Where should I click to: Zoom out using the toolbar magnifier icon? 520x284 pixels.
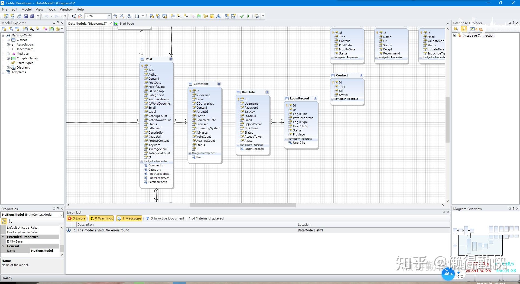pos(122,16)
